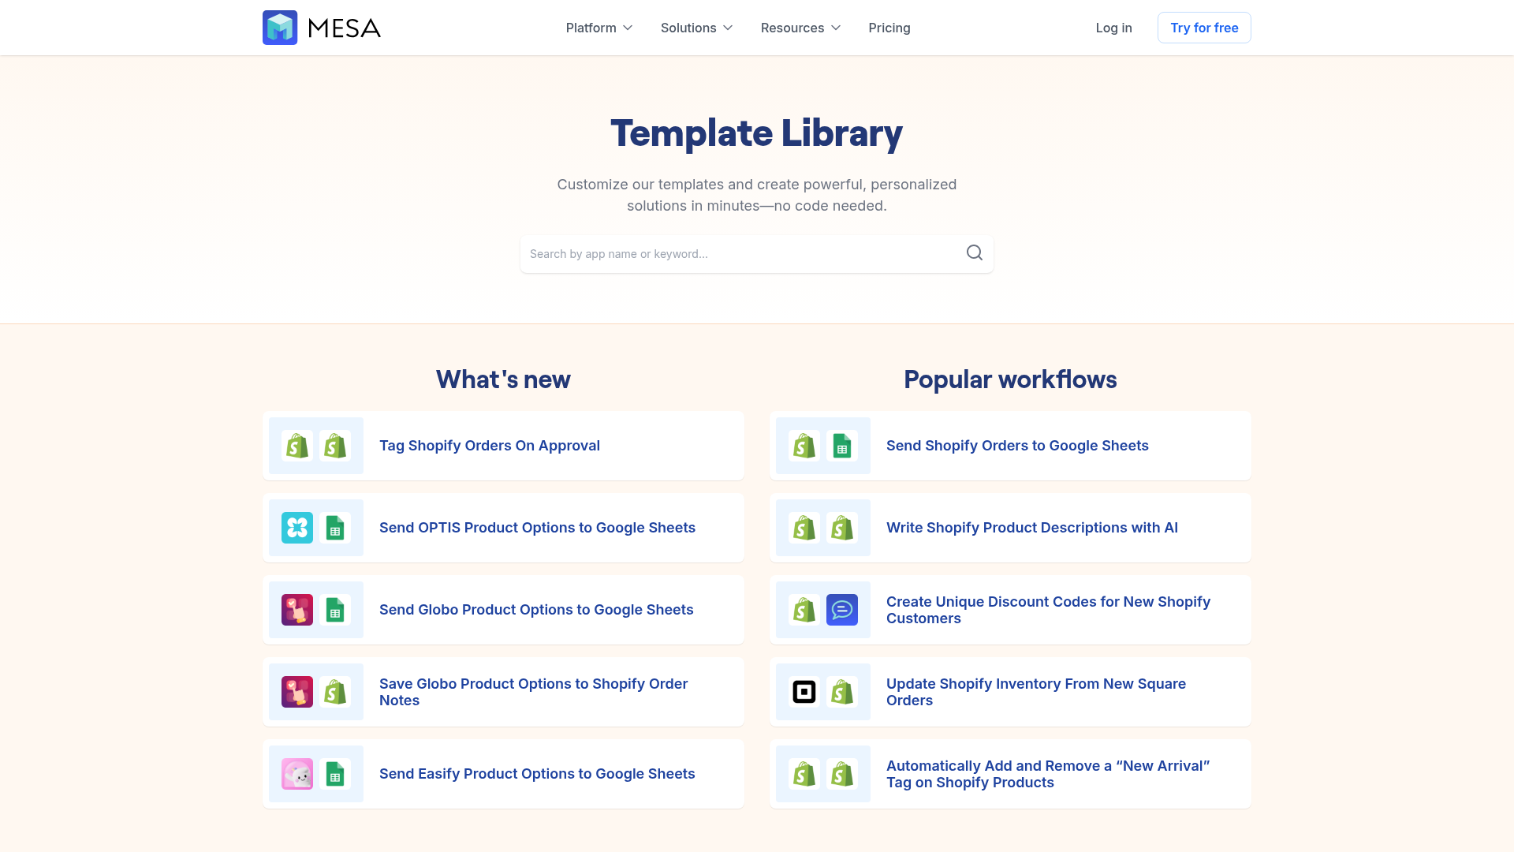Click Shopify icon in Create Unique Discount Codes row
The height and width of the screenshot is (852, 1514).
[804, 610]
